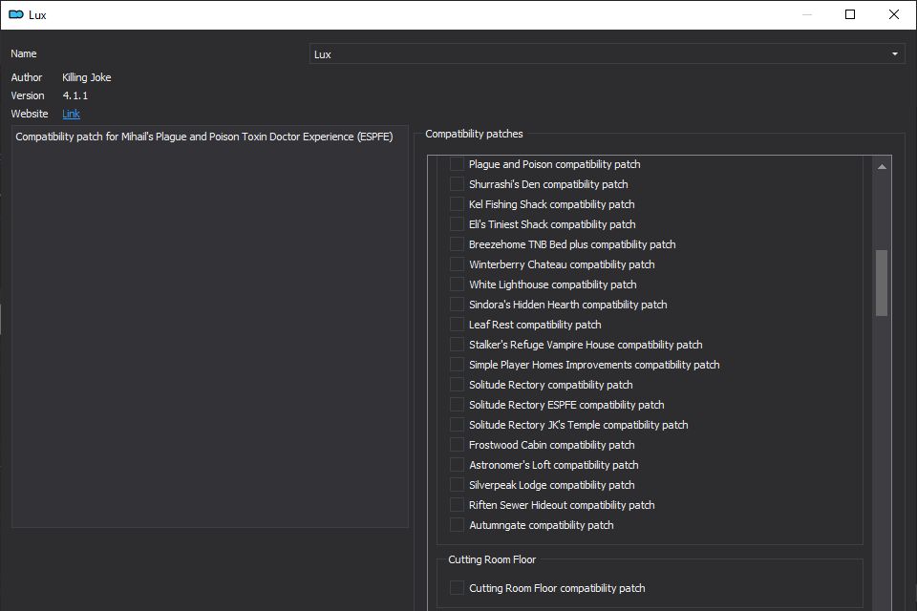Tick Kel Fishing Shack compatibility patch
The image size is (917, 611).
point(457,204)
